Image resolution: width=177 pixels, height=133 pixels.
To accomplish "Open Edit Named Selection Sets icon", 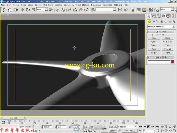I will click(93, 10).
